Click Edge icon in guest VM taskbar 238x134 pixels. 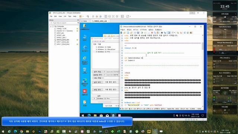point(89,115)
